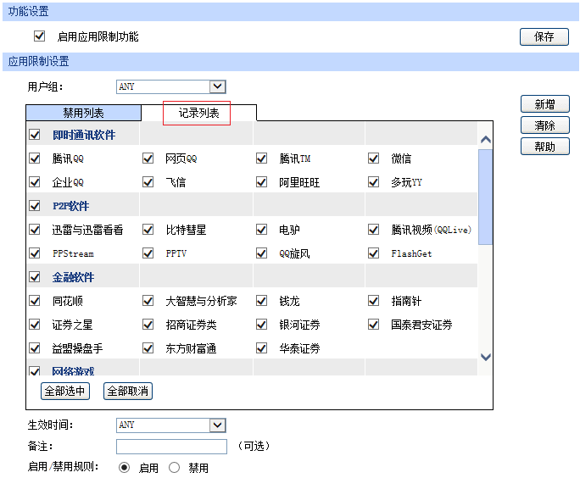
Task: Uncheck the 腾讯QQ checkbox
Action: (35, 158)
